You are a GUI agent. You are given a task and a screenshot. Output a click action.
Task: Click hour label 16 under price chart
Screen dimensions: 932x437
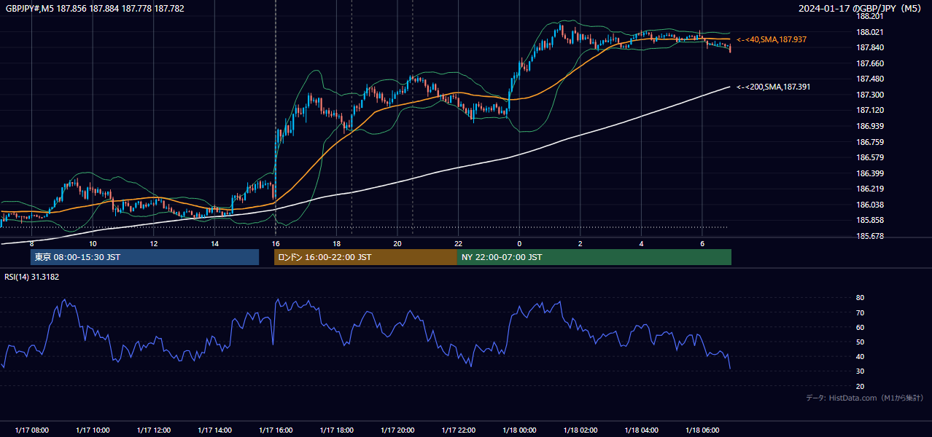pos(276,243)
